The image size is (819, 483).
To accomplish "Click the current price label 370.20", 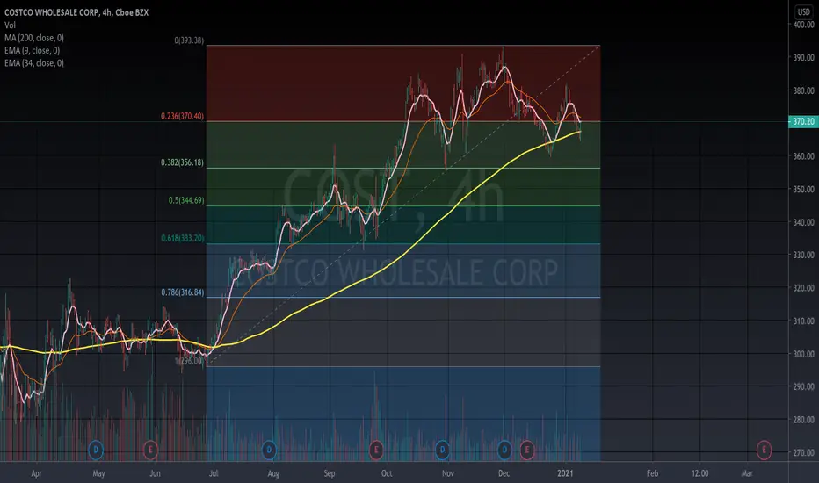I will click(803, 121).
